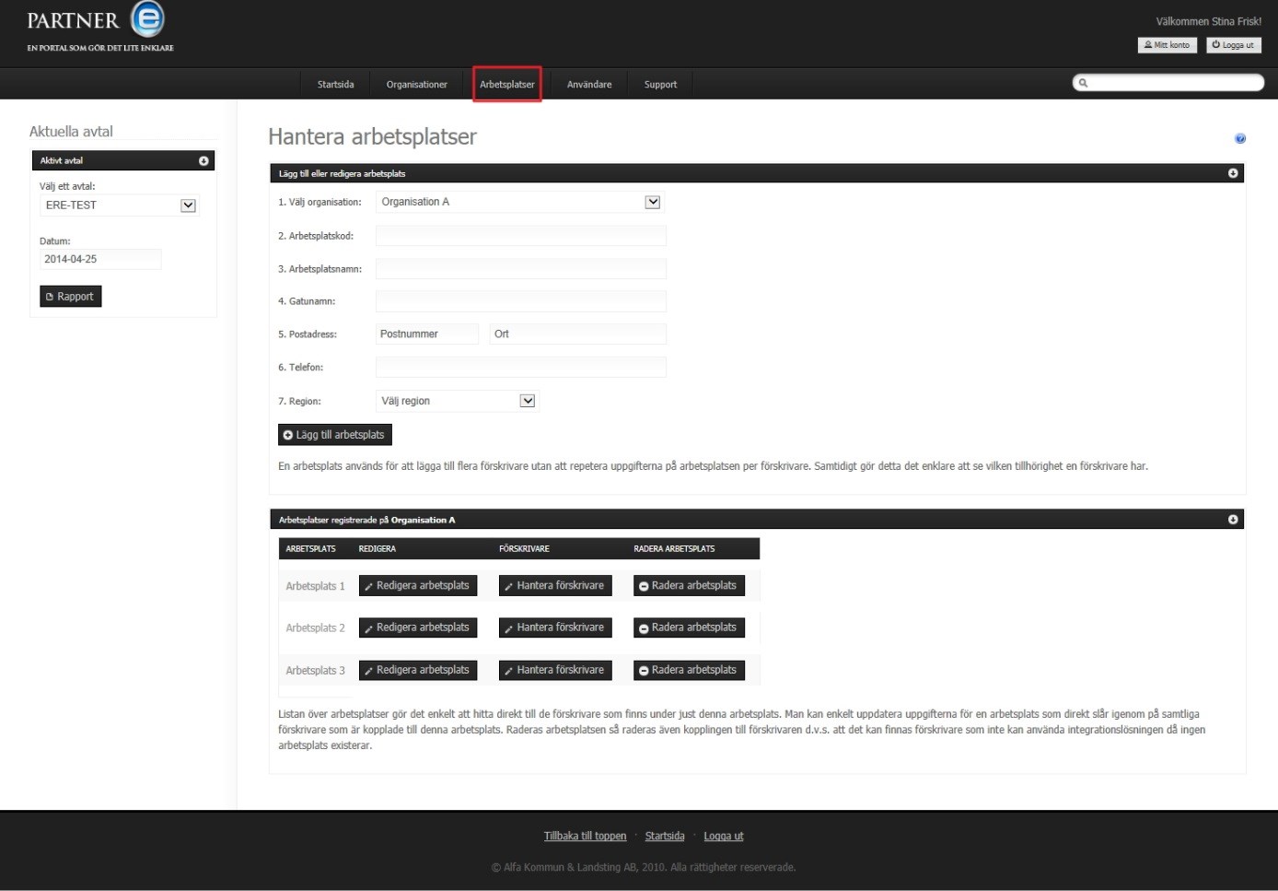Follow the Logga ut footer link
Image resolution: width=1278 pixels, height=891 pixels.
(724, 837)
